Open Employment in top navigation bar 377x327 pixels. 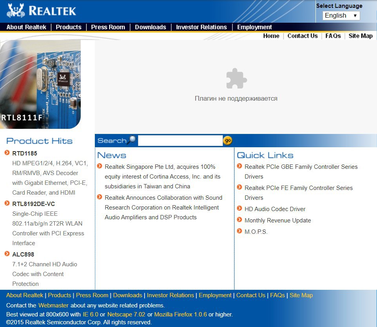(254, 27)
